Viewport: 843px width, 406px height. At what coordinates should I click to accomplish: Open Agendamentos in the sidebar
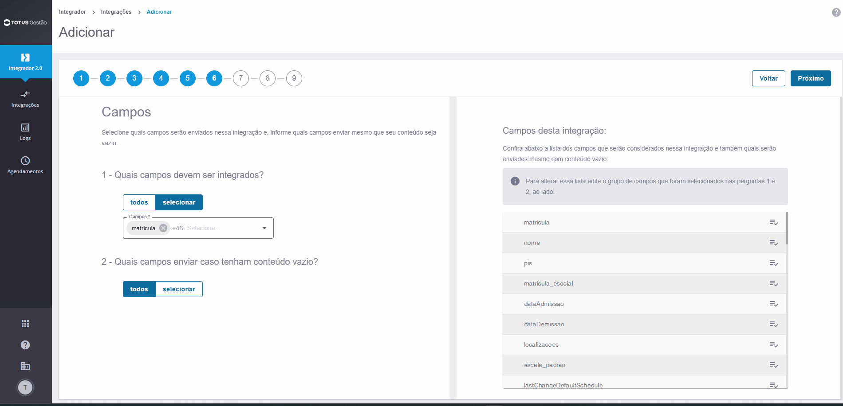25,165
